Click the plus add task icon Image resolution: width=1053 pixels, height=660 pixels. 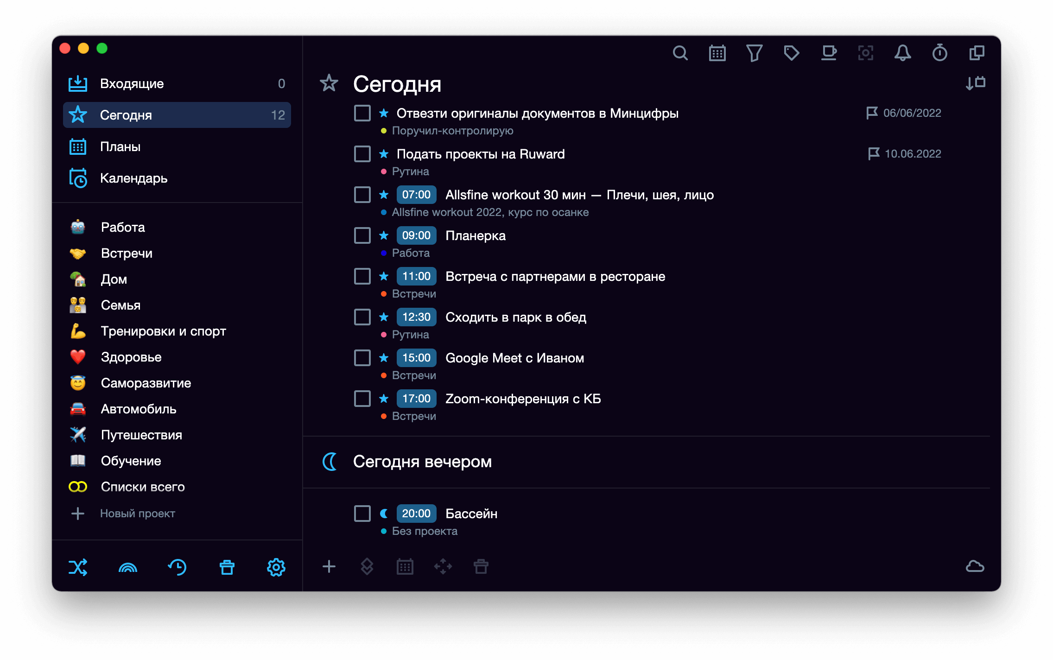tap(329, 566)
